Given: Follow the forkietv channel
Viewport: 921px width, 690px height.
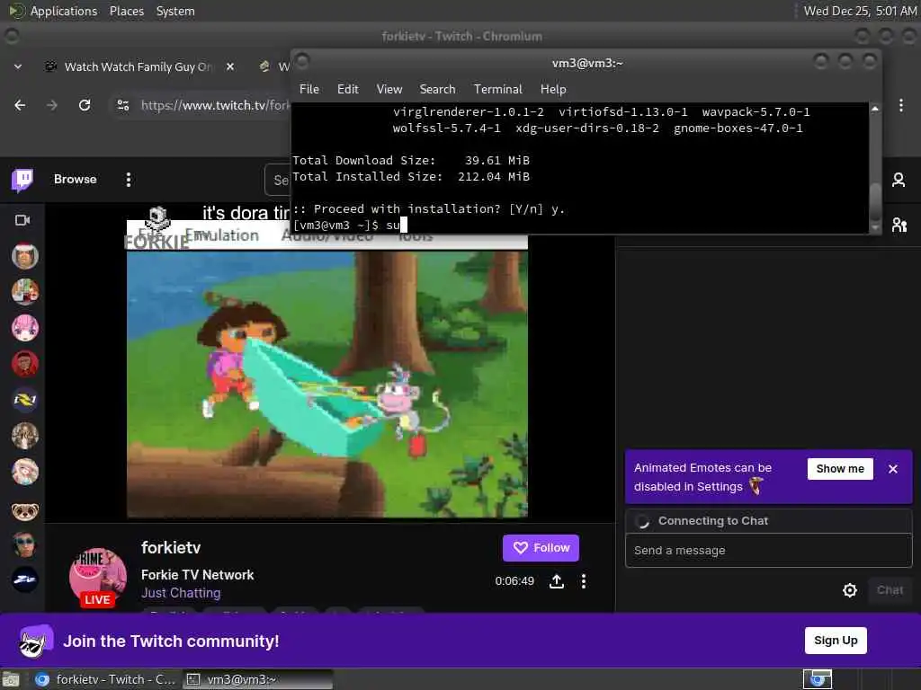Looking at the screenshot, I should coord(541,548).
